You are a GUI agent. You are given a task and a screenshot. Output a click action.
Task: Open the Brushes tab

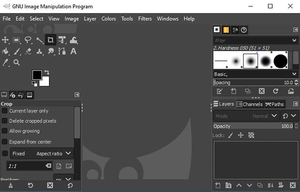(x=217, y=30)
